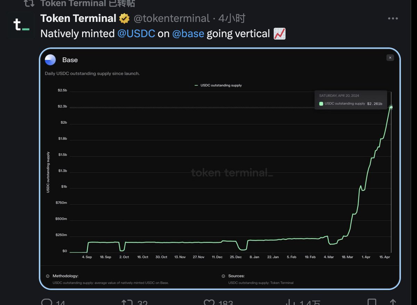Click the gold verified badge
Screen dimensions: 417x305
coord(124,18)
